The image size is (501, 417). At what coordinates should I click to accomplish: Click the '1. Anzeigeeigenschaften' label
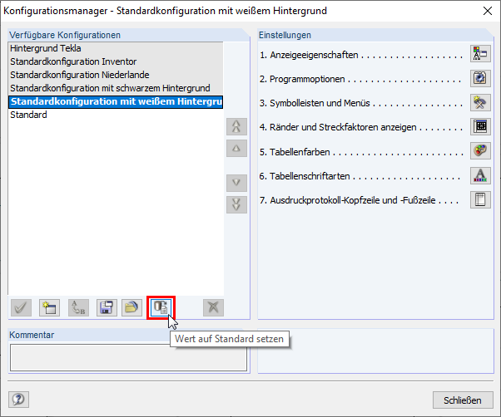tap(309, 55)
